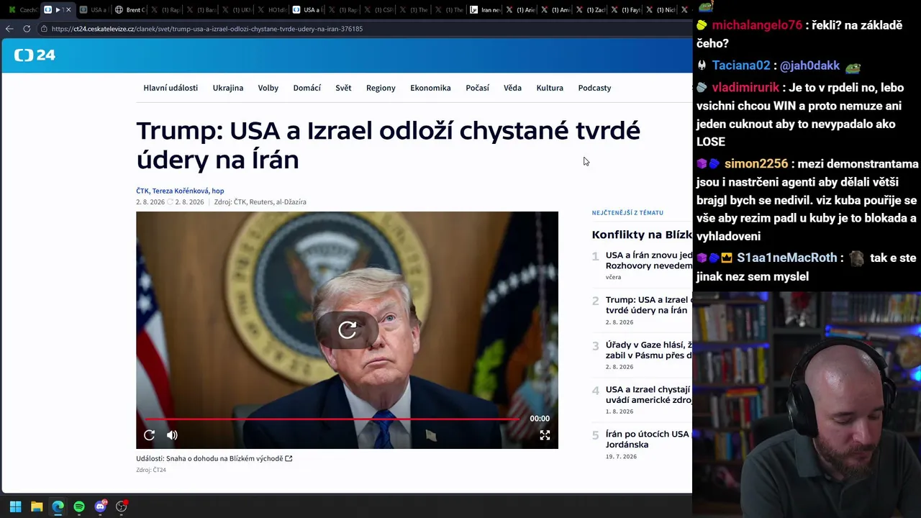
Task: Click username simon2256 in chat
Action: 756,164
